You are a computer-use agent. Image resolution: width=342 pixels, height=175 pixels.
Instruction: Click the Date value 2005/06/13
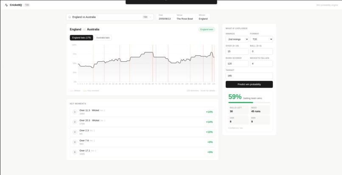pyautogui.click(x=165, y=19)
